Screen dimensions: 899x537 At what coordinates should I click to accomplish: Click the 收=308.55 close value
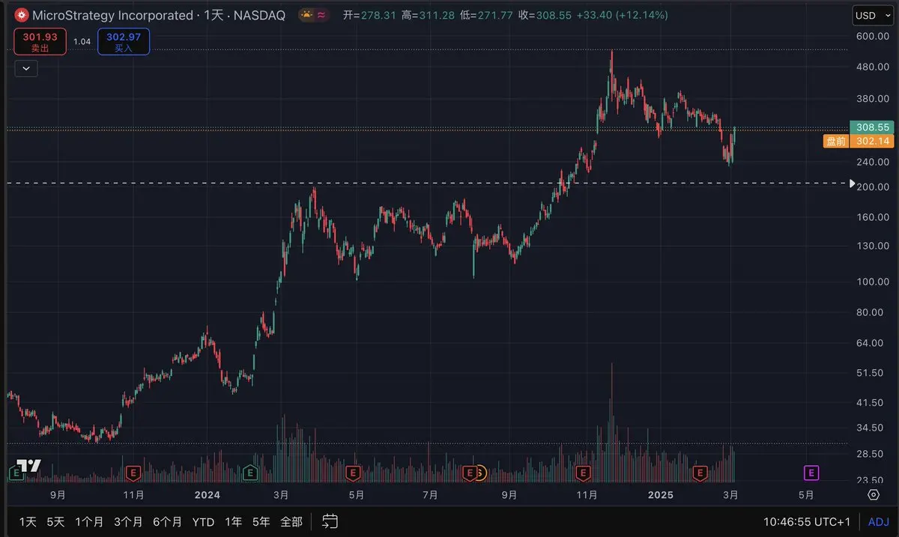[x=545, y=15]
